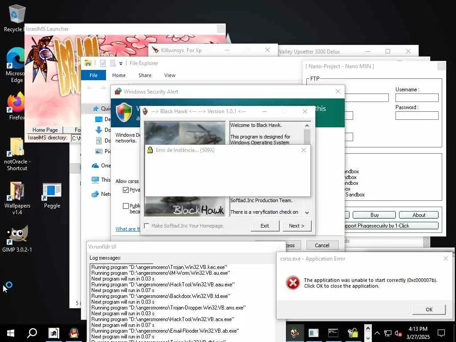Click the Properties quick access checkmark icon
The image size is (456, 342).
click(103, 63)
